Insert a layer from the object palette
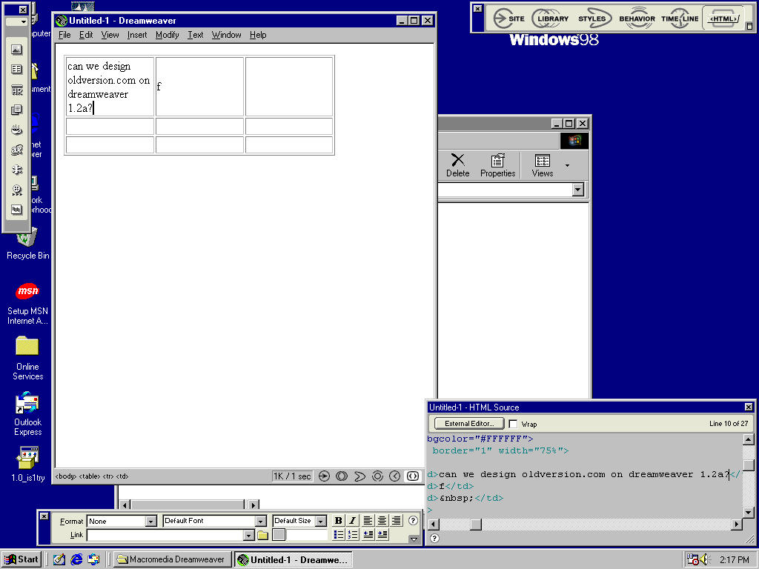This screenshot has height=569, width=759. coord(16,110)
